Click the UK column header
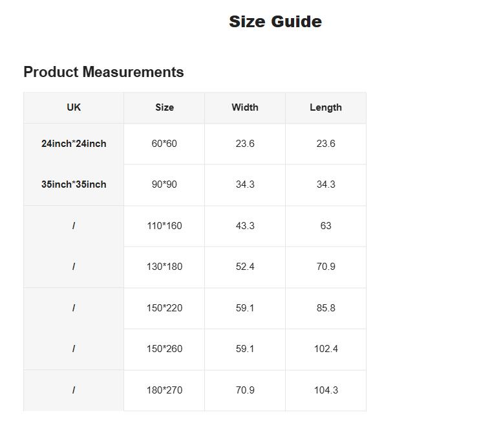The height and width of the screenshot is (422, 501). coord(74,107)
